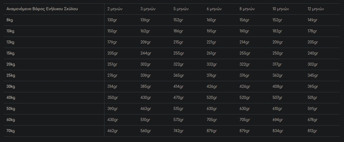The height and width of the screenshot is (142, 344).
Task: Select the 8kg row label
Action: [10, 20]
